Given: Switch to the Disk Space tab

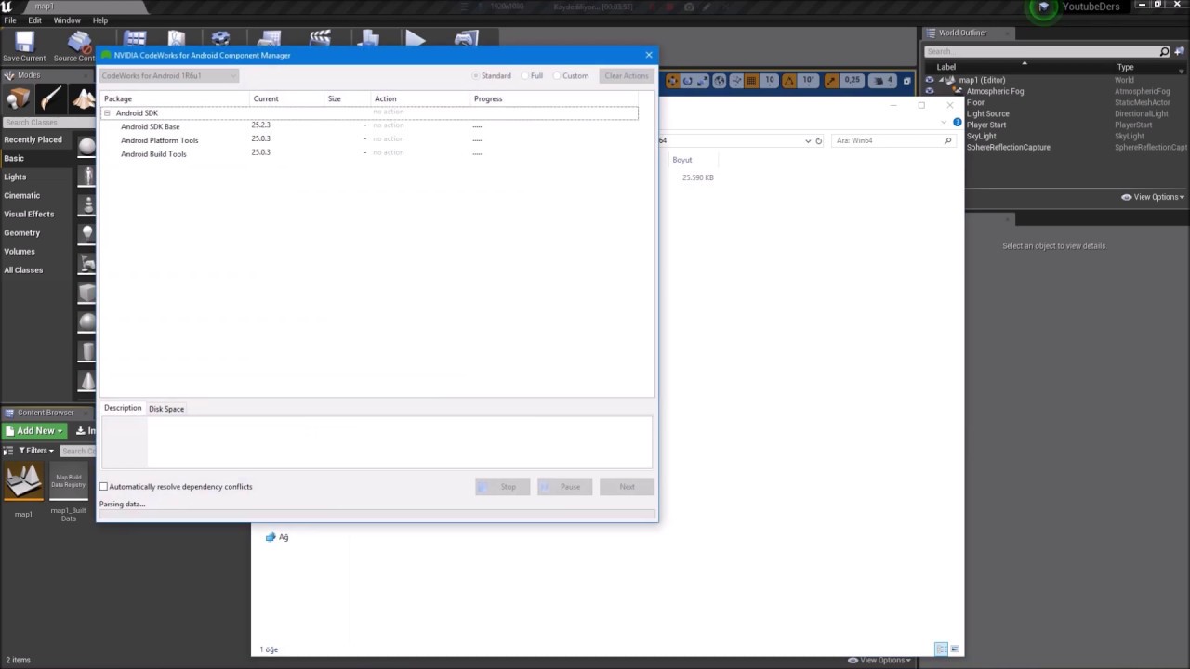Looking at the screenshot, I should pyautogui.click(x=166, y=409).
